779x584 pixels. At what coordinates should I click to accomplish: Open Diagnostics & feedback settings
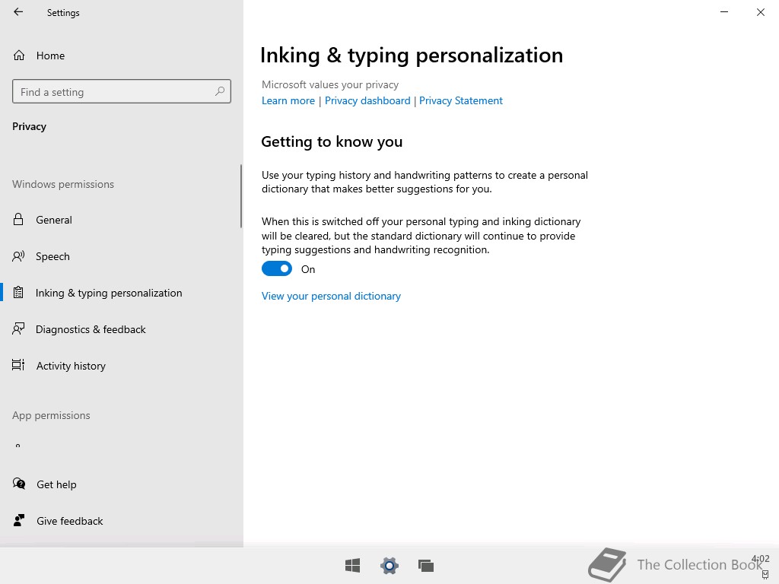coord(122,329)
